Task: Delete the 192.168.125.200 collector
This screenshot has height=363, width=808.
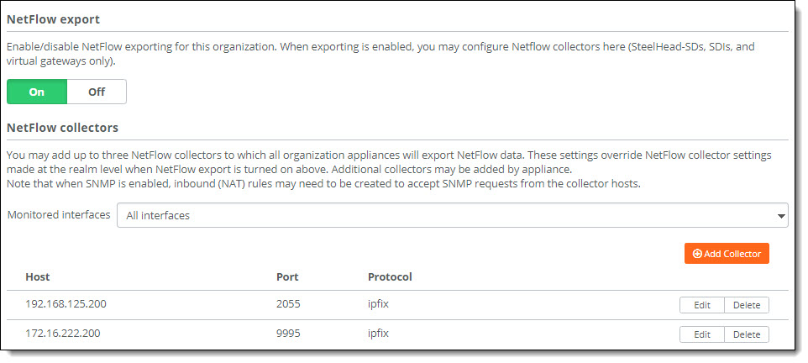Action: coord(747,305)
